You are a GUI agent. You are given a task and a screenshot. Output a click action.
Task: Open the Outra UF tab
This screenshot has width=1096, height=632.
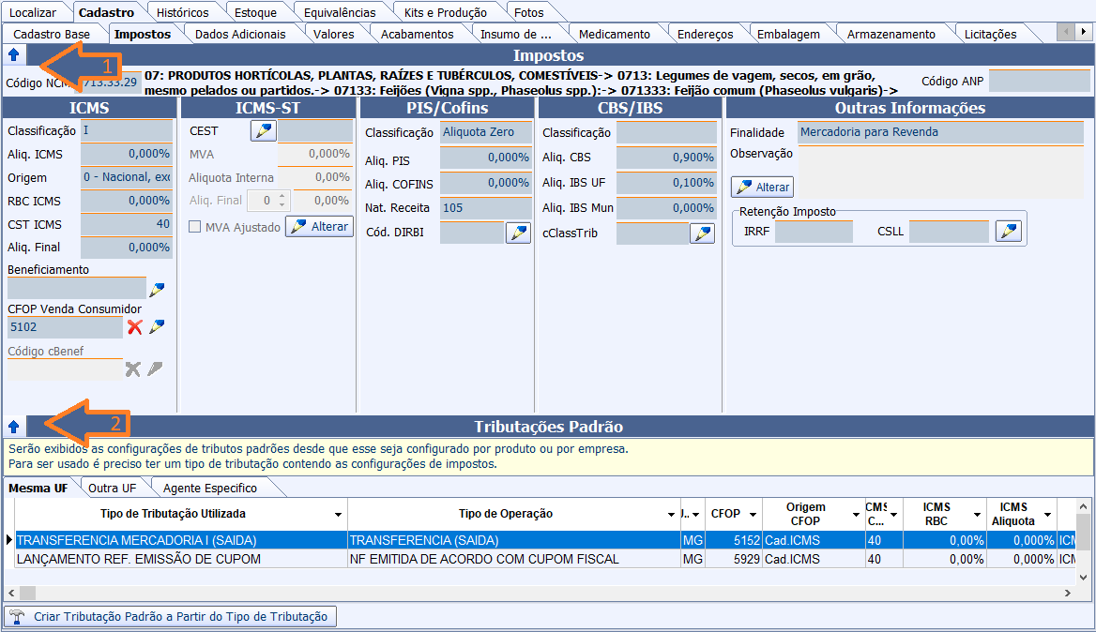click(x=112, y=488)
